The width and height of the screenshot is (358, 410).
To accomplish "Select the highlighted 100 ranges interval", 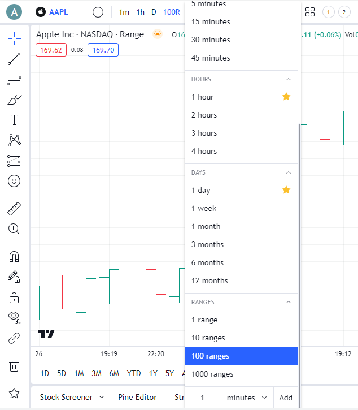I will tap(241, 356).
